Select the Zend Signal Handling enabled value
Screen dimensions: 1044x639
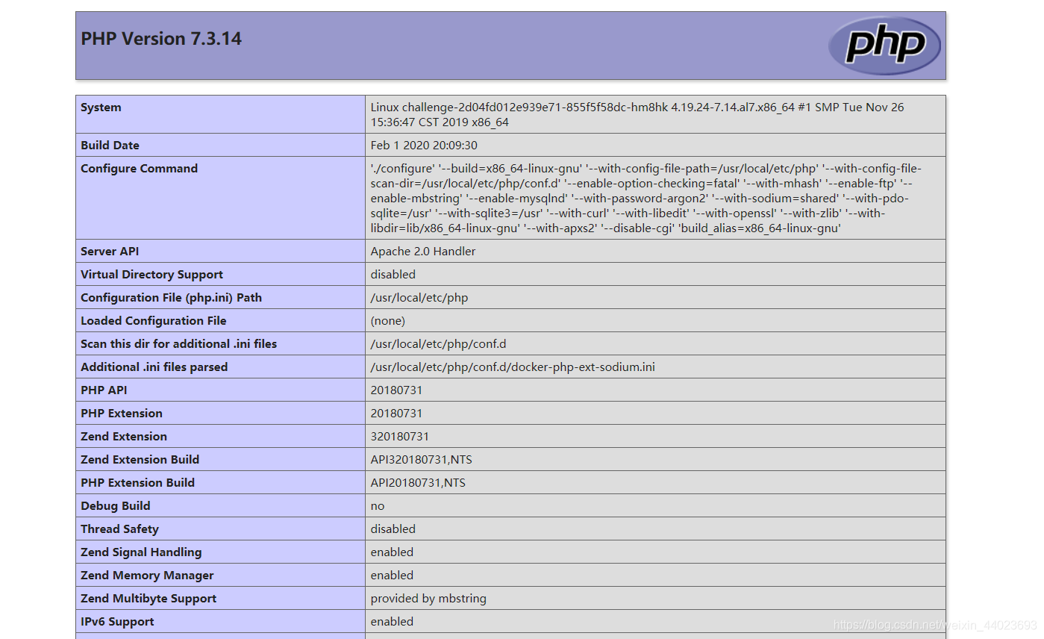[392, 552]
